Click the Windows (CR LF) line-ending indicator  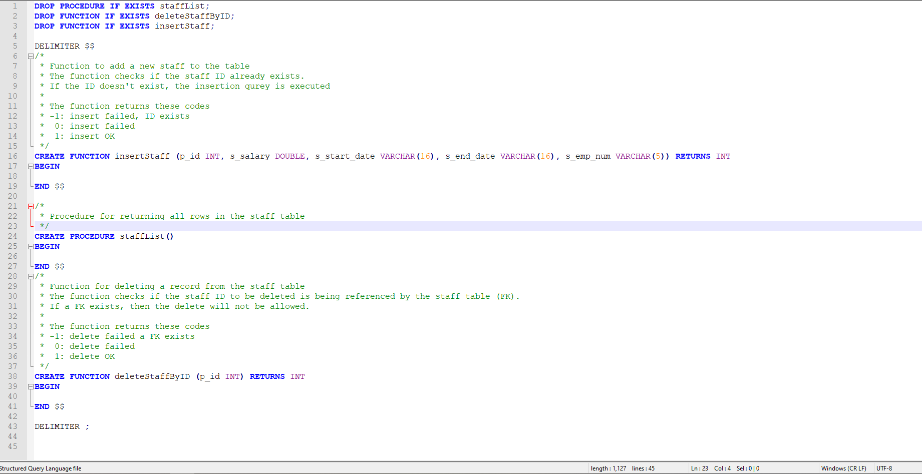[844, 468]
